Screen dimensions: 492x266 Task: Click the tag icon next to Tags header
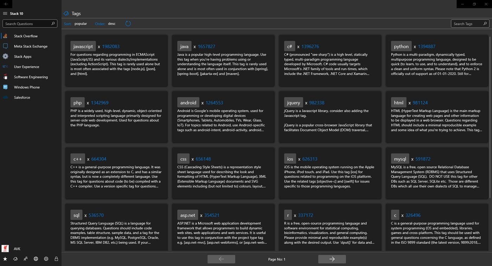pyautogui.click(x=66, y=13)
